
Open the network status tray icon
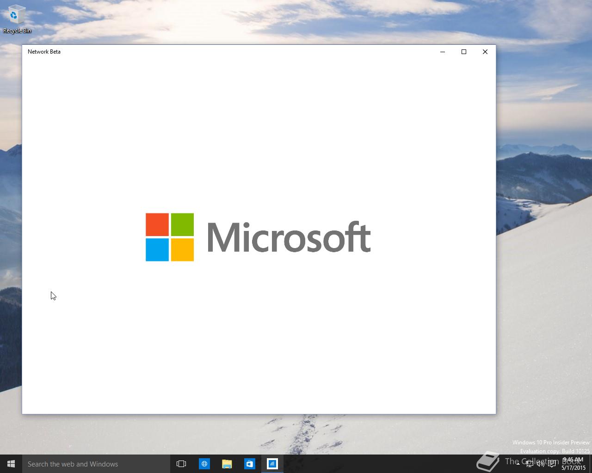pyautogui.click(x=529, y=464)
